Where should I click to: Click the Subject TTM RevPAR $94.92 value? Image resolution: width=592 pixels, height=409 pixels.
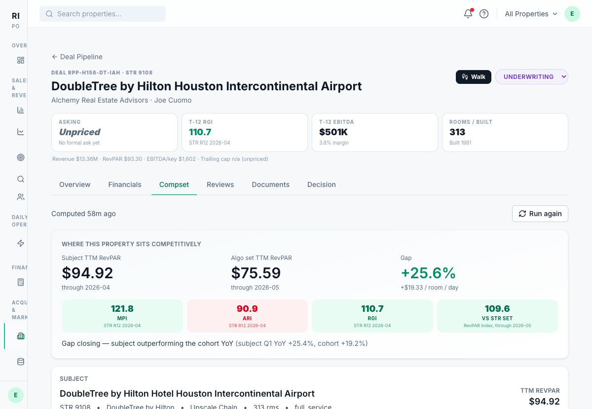click(x=87, y=273)
